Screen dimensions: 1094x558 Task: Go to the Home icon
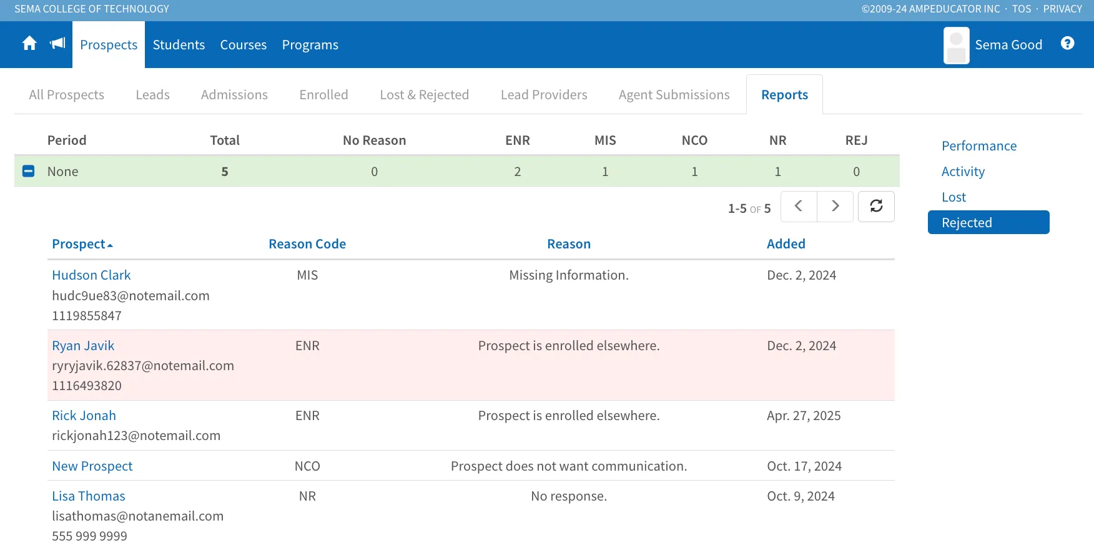coord(29,44)
